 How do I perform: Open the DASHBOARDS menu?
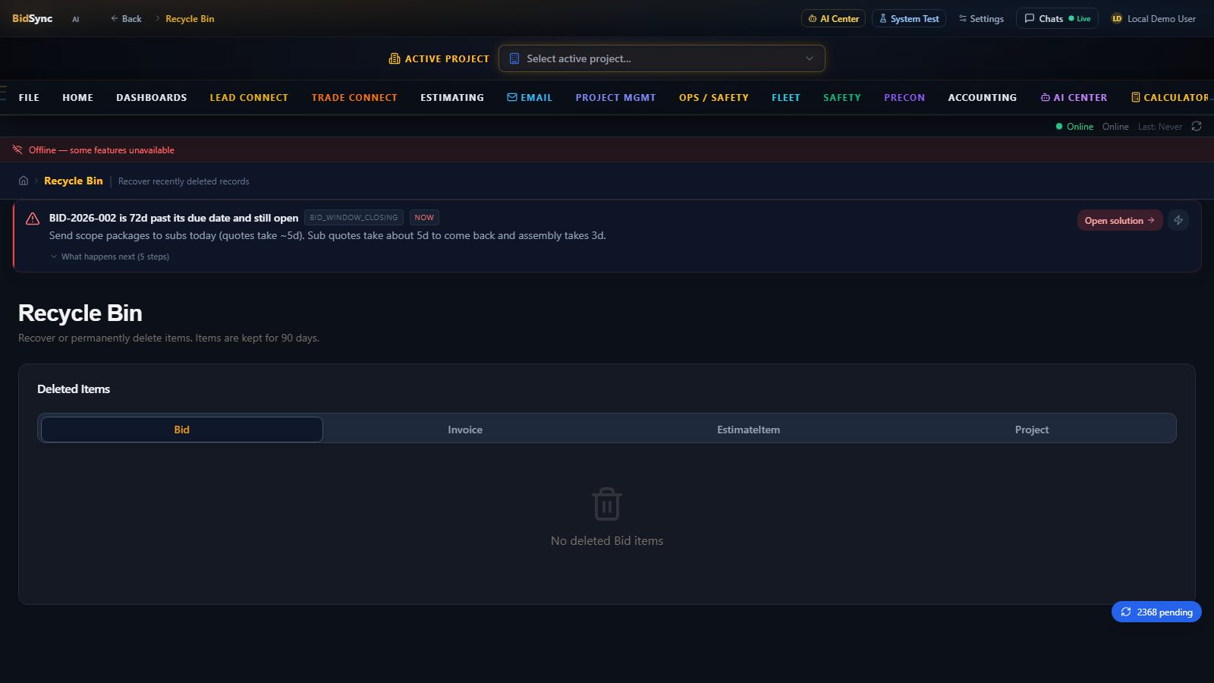tap(151, 97)
